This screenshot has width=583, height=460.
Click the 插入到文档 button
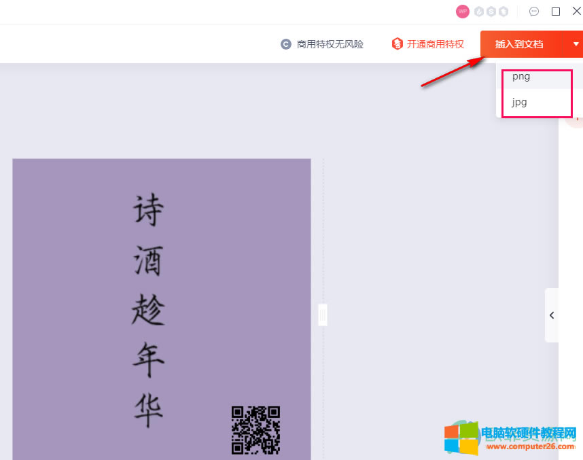pos(519,44)
